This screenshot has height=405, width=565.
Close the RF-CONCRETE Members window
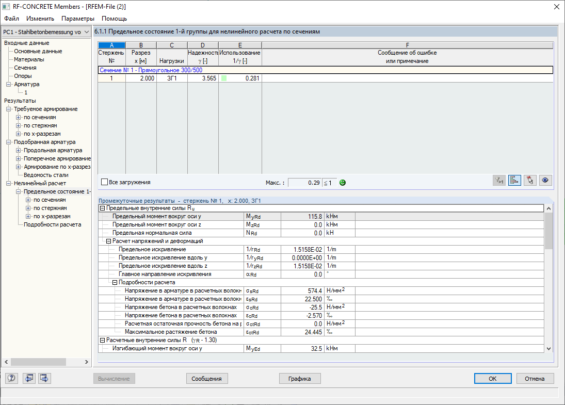[556, 7]
